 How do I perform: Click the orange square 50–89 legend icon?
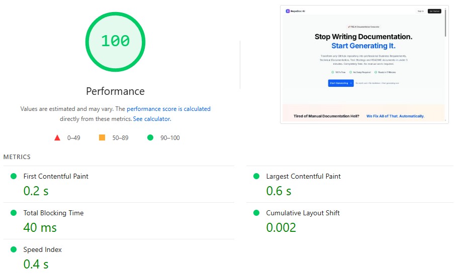[x=102, y=138]
